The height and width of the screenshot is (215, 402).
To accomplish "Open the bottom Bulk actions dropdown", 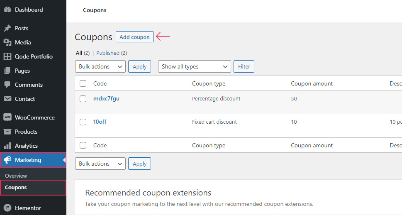I will click(100, 164).
